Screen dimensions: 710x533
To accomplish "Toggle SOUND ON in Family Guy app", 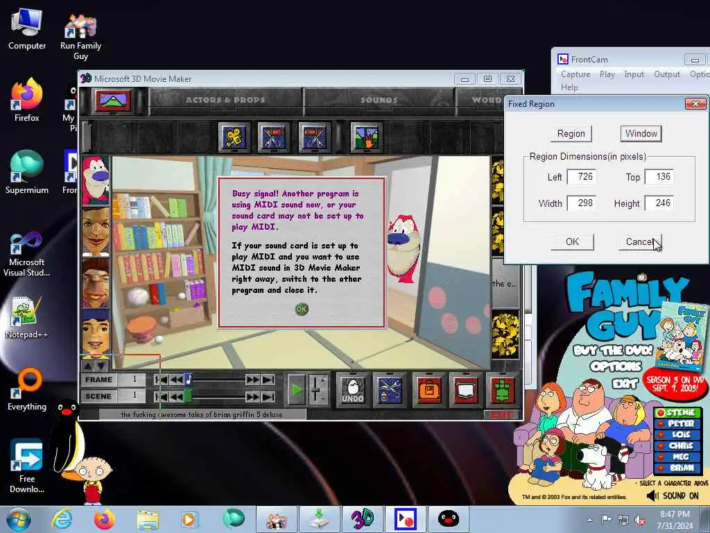I will (x=673, y=496).
